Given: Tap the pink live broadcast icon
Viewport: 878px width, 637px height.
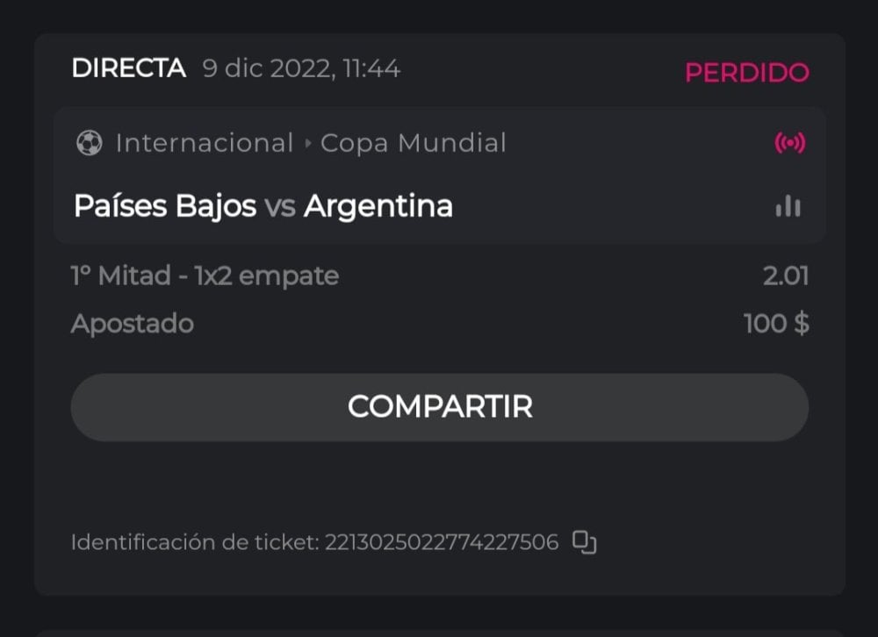Looking at the screenshot, I should coord(789,143).
